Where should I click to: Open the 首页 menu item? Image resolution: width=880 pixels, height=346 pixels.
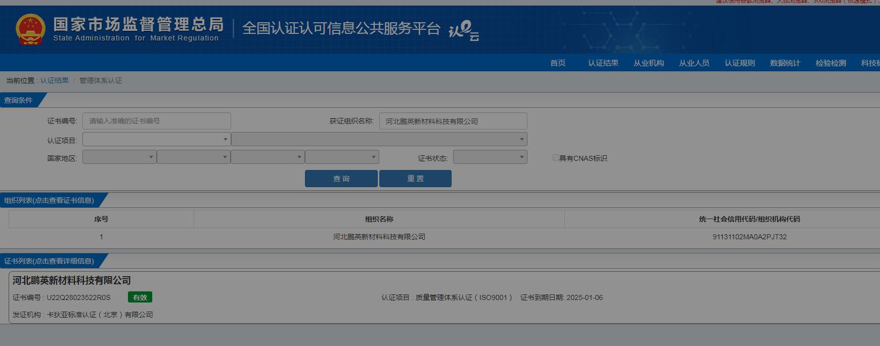tap(558, 63)
